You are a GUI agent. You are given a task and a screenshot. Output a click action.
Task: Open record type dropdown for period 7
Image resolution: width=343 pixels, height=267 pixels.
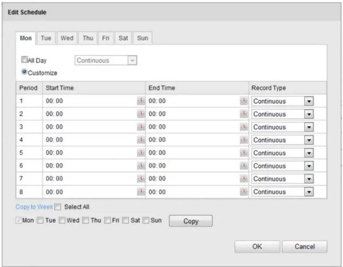tap(282, 179)
